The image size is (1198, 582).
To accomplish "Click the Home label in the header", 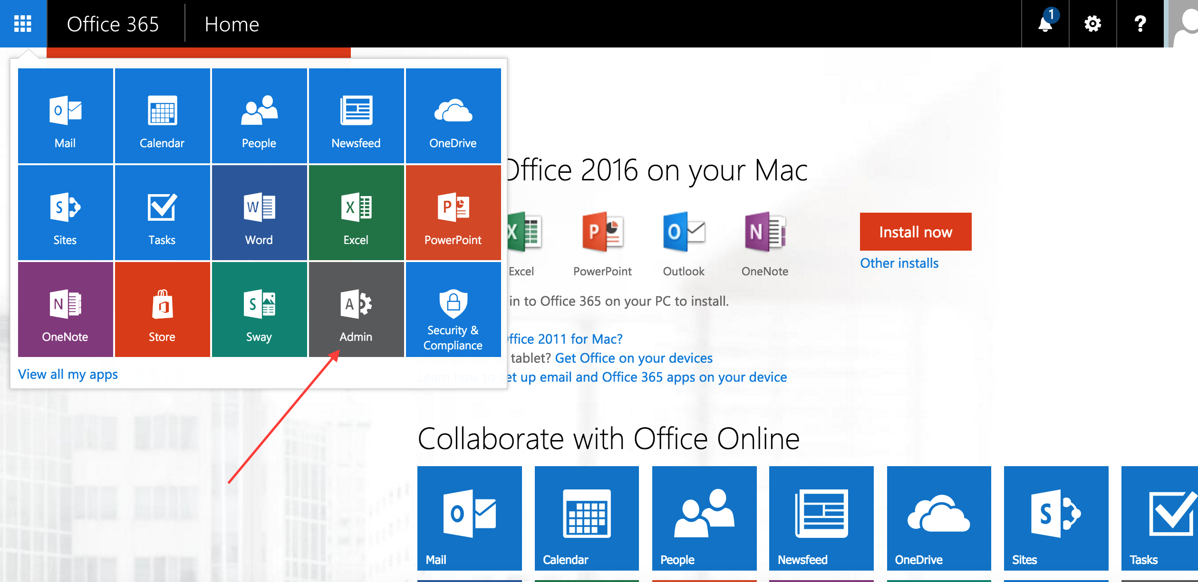I will point(232,24).
